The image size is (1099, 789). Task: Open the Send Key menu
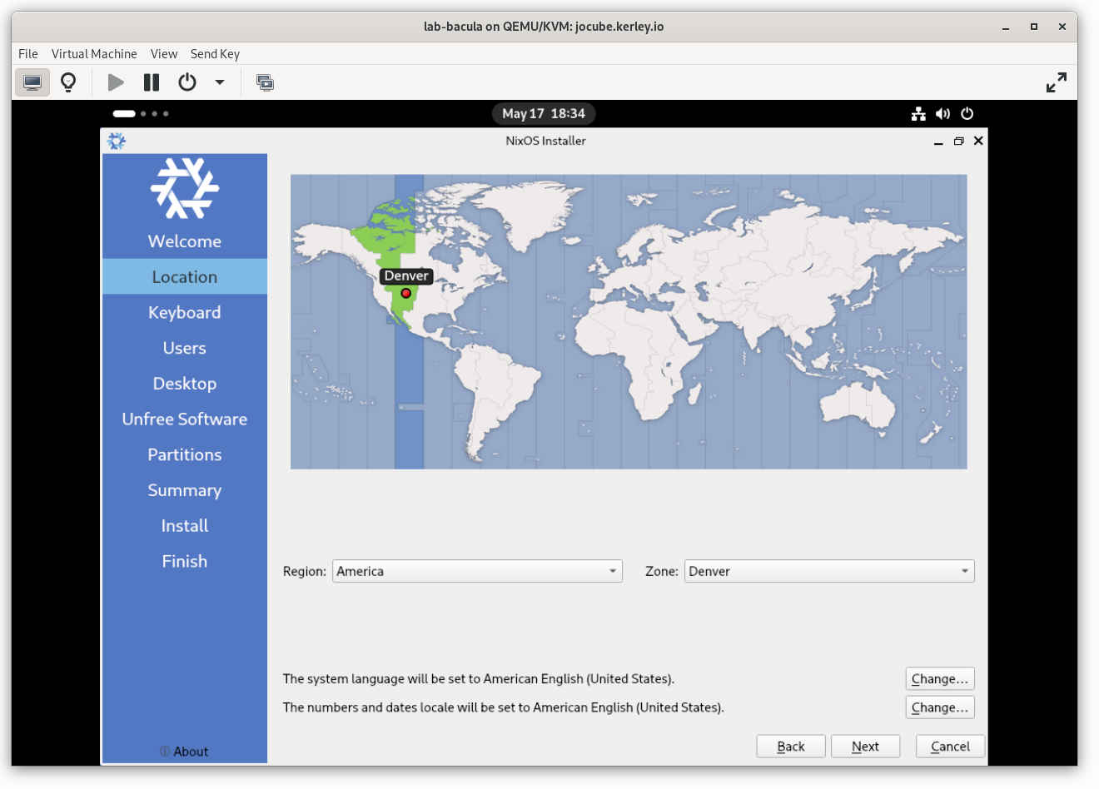[215, 54]
